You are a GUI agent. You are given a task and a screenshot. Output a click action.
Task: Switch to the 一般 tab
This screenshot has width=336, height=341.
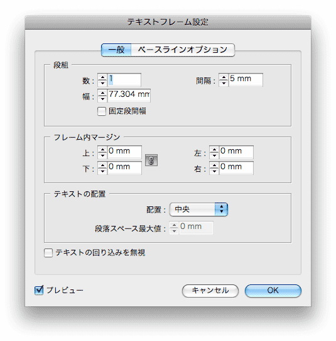[116, 50]
